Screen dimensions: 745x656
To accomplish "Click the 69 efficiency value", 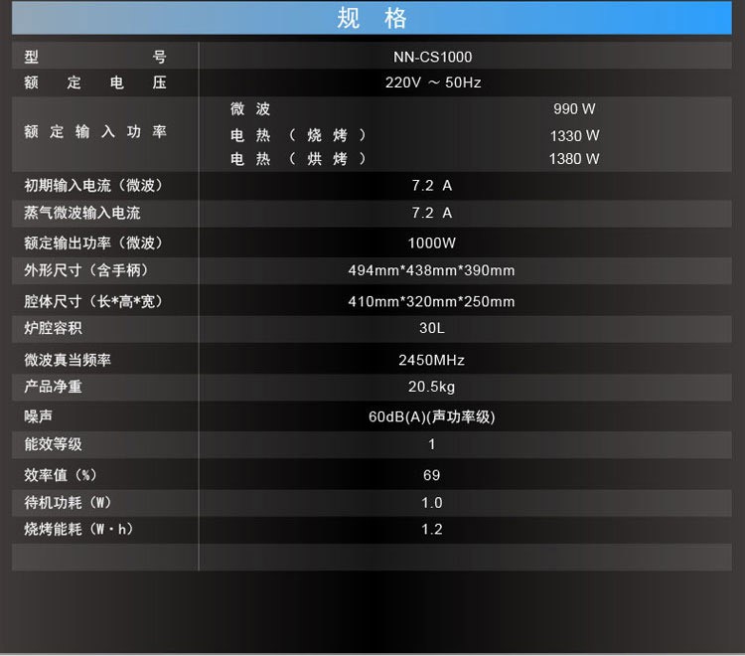I will click(431, 475).
